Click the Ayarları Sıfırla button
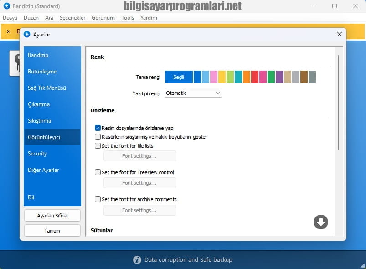 pos(52,216)
